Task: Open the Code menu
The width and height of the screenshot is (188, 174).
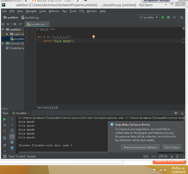Action: 43,11
